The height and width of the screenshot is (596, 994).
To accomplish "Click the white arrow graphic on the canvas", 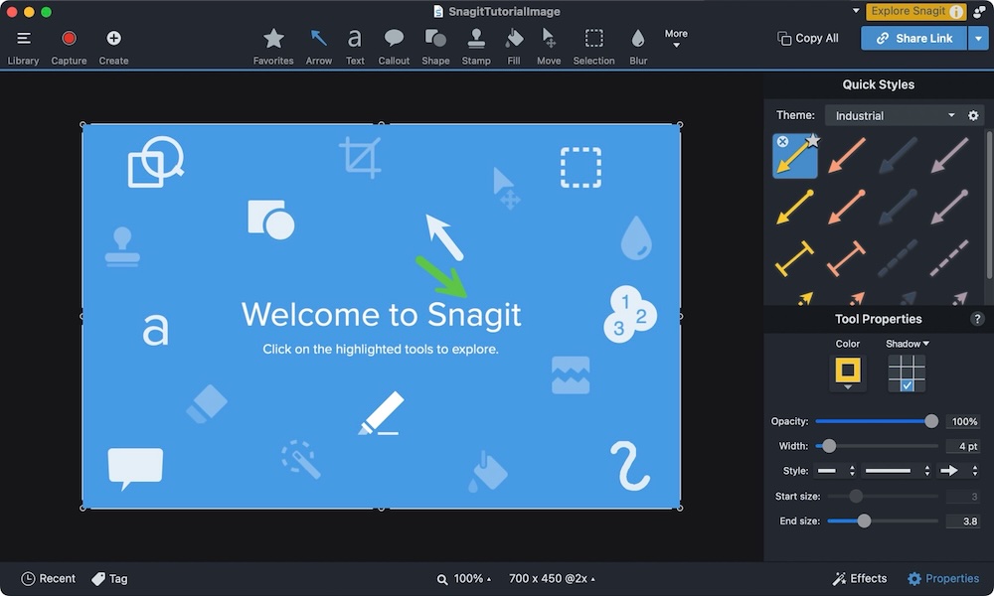I will (x=444, y=236).
